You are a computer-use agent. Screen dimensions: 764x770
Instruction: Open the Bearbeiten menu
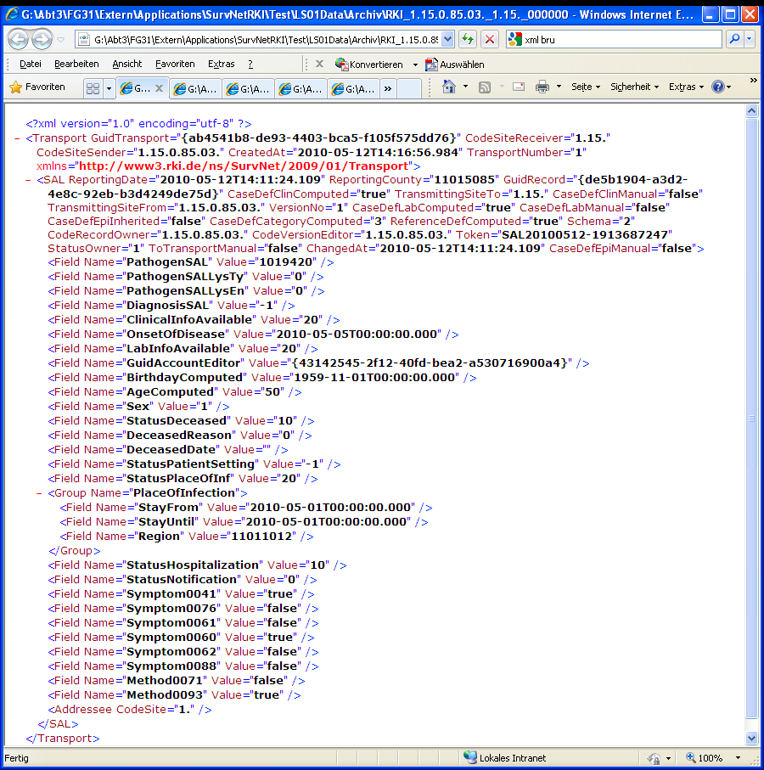click(76, 64)
